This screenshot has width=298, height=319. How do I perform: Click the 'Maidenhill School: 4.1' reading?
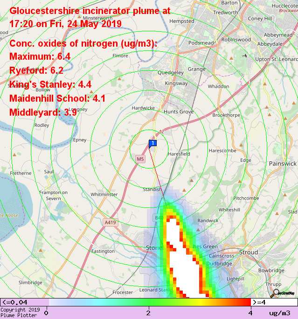pyautogui.click(x=57, y=98)
